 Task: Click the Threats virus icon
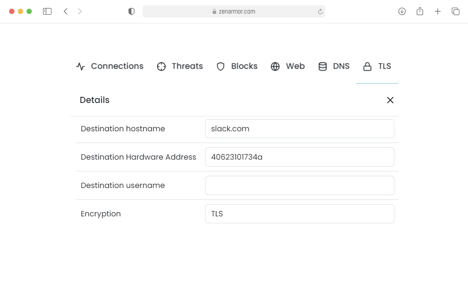162,66
